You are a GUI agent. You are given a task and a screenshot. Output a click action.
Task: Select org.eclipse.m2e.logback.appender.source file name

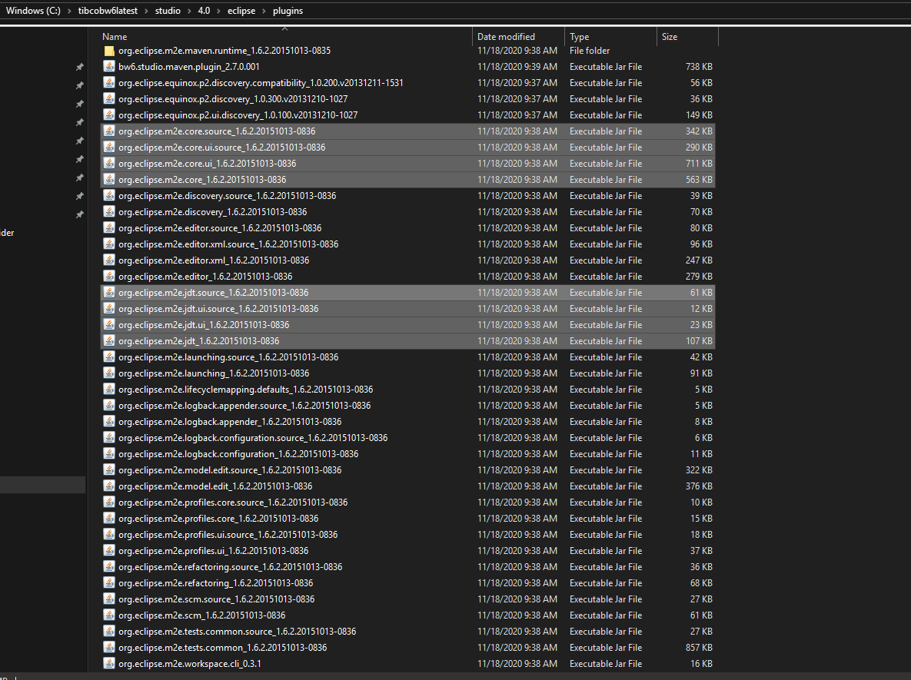pos(244,406)
